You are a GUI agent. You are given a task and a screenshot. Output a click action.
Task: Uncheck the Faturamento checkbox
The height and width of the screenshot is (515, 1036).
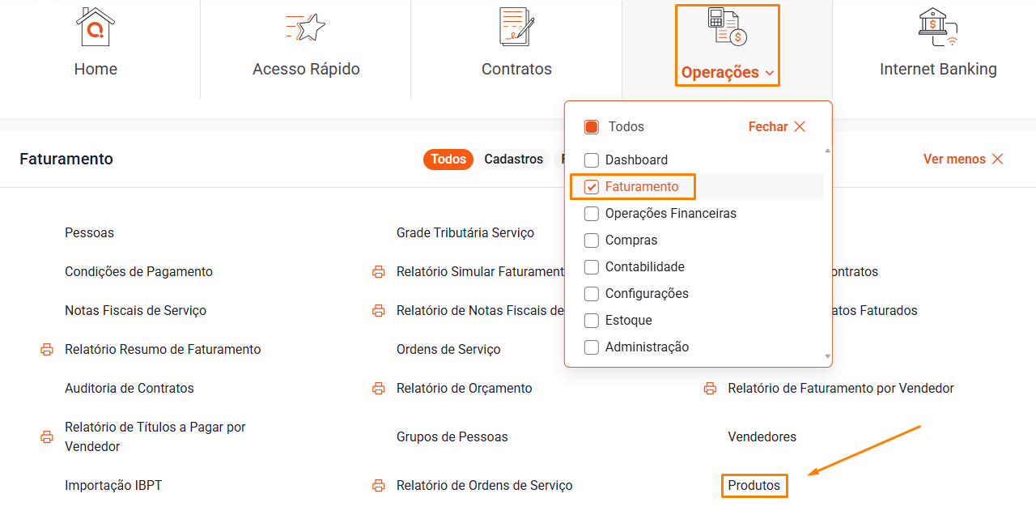[x=592, y=187]
